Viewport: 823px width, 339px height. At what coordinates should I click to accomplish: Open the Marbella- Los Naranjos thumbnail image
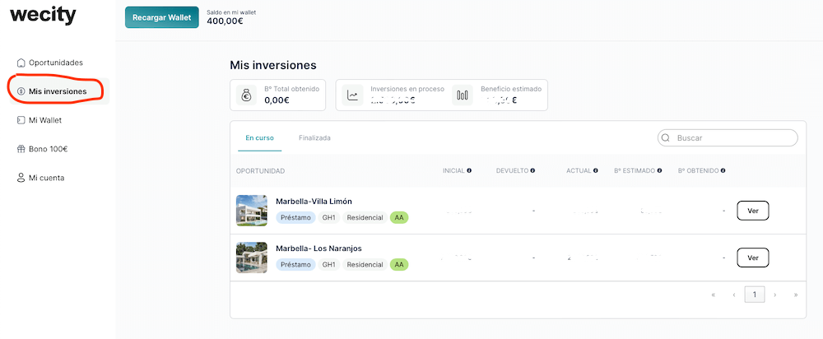click(x=251, y=258)
